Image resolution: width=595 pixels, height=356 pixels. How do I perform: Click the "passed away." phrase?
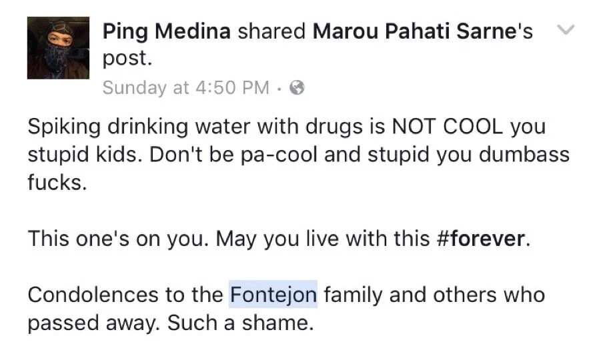coord(93,324)
